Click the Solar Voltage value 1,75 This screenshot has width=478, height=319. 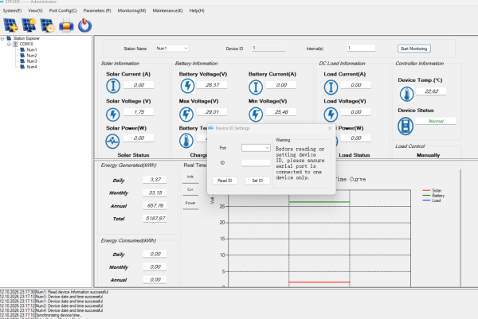(x=139, y=112)
